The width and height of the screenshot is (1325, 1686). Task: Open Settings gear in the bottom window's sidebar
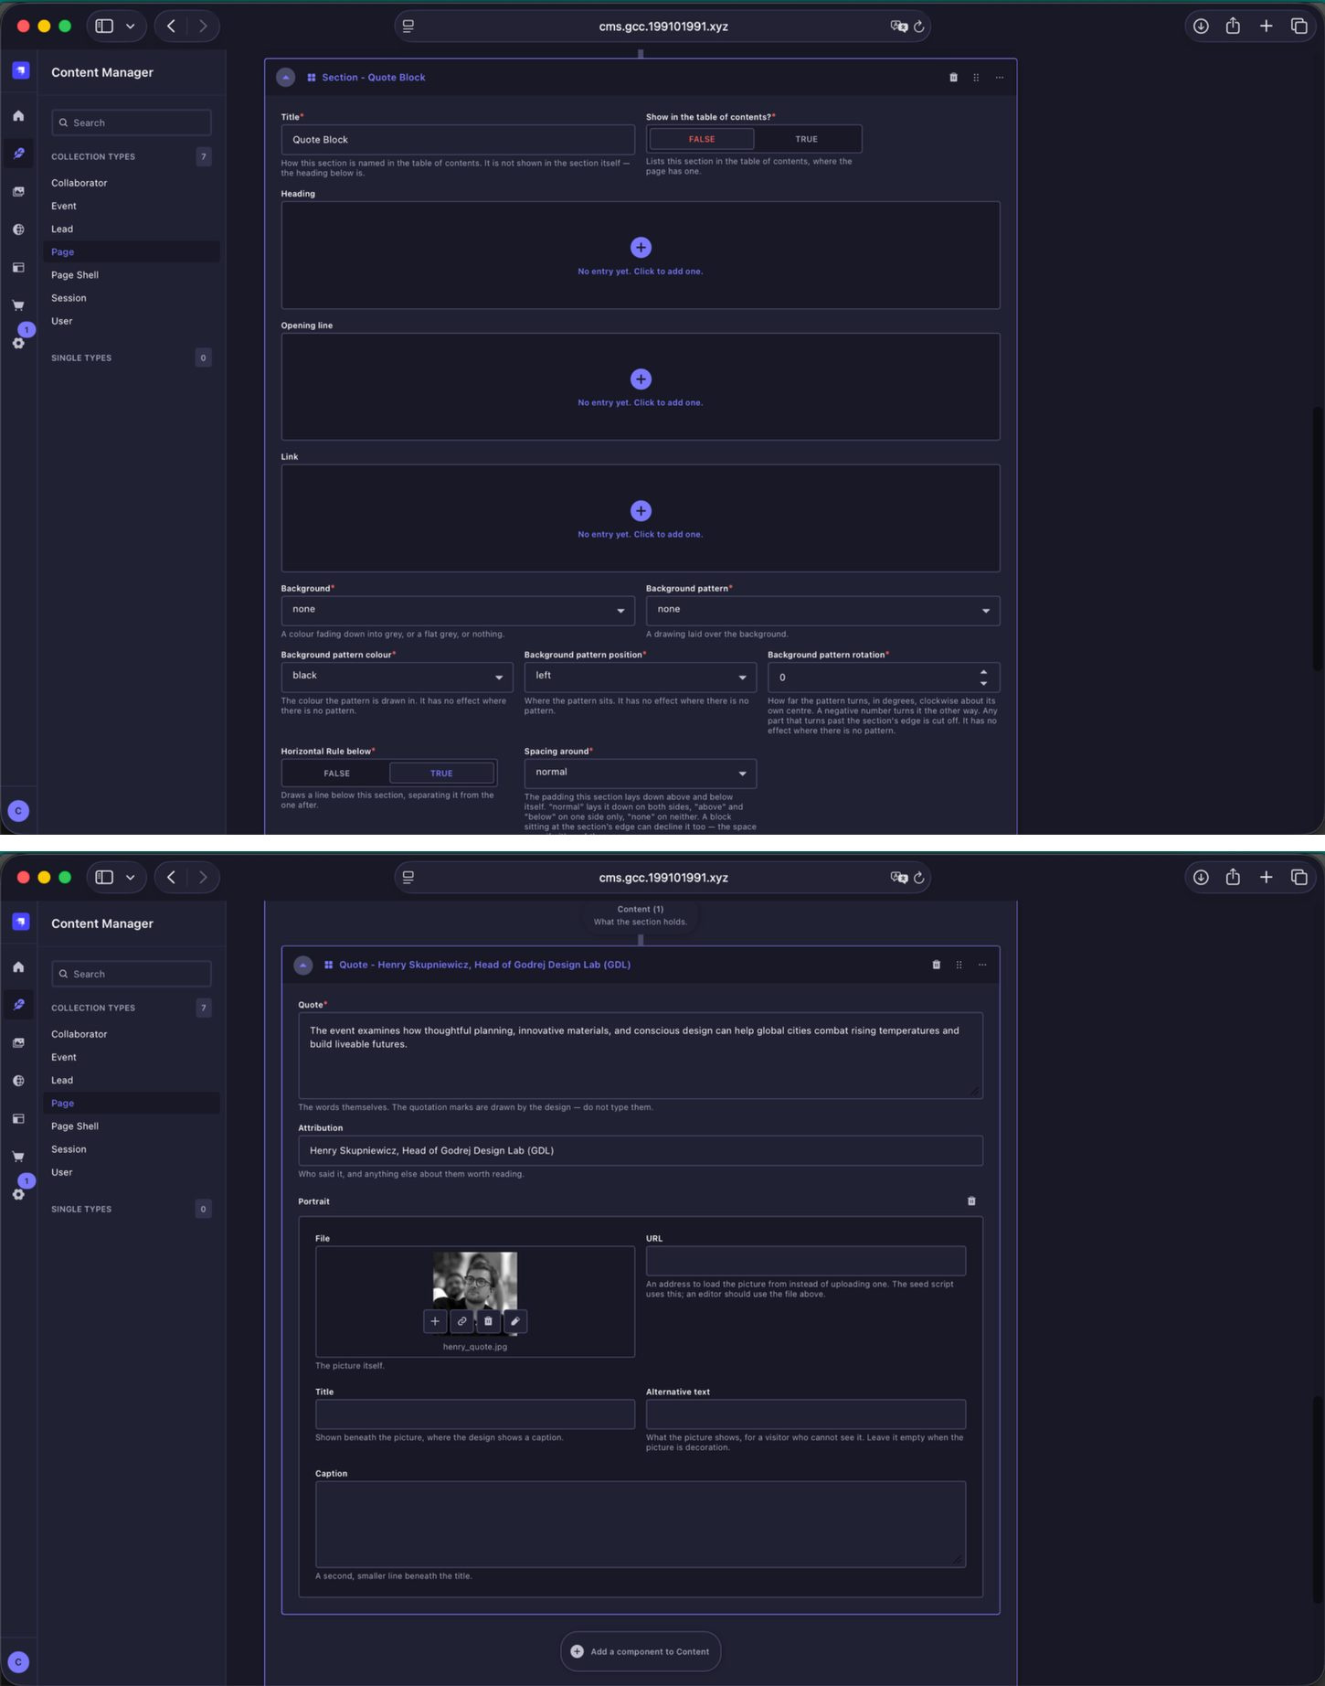tap(18, 1194)
